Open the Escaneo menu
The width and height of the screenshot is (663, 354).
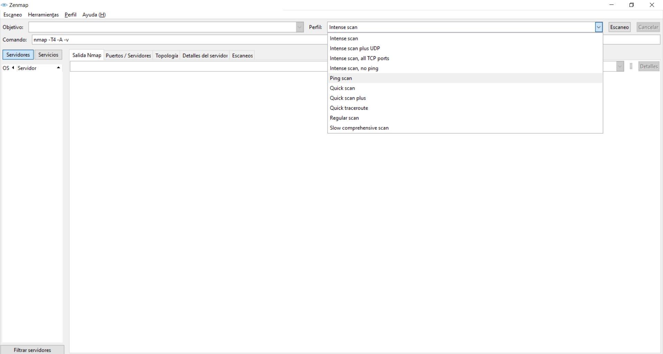pos(13,15)
